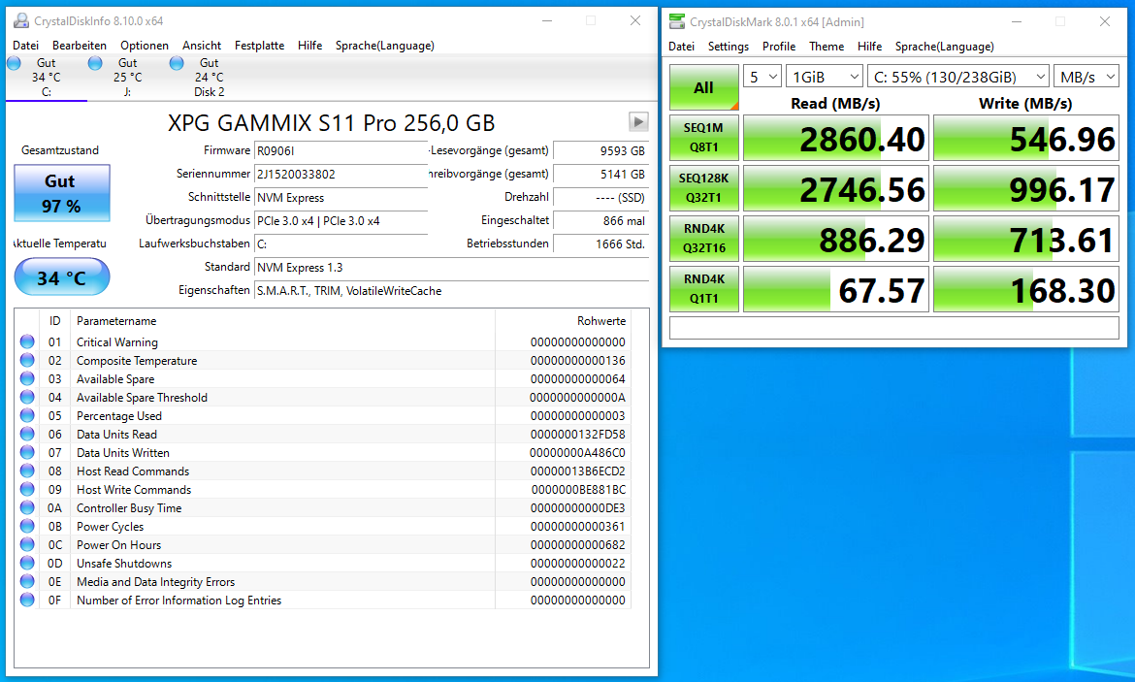Click the status orb for drive C:
The image size is (1135, 682).
coord(14,64)
